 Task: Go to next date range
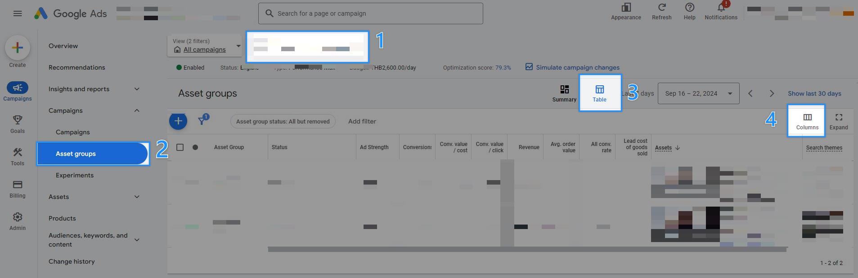click(772, 93)
